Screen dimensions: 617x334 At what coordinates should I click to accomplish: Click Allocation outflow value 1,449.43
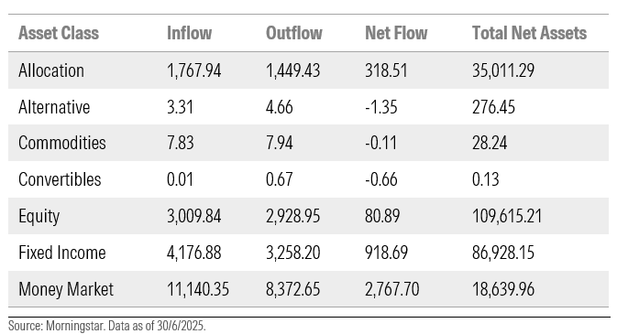pyautogui.click(x=293, y=70)
